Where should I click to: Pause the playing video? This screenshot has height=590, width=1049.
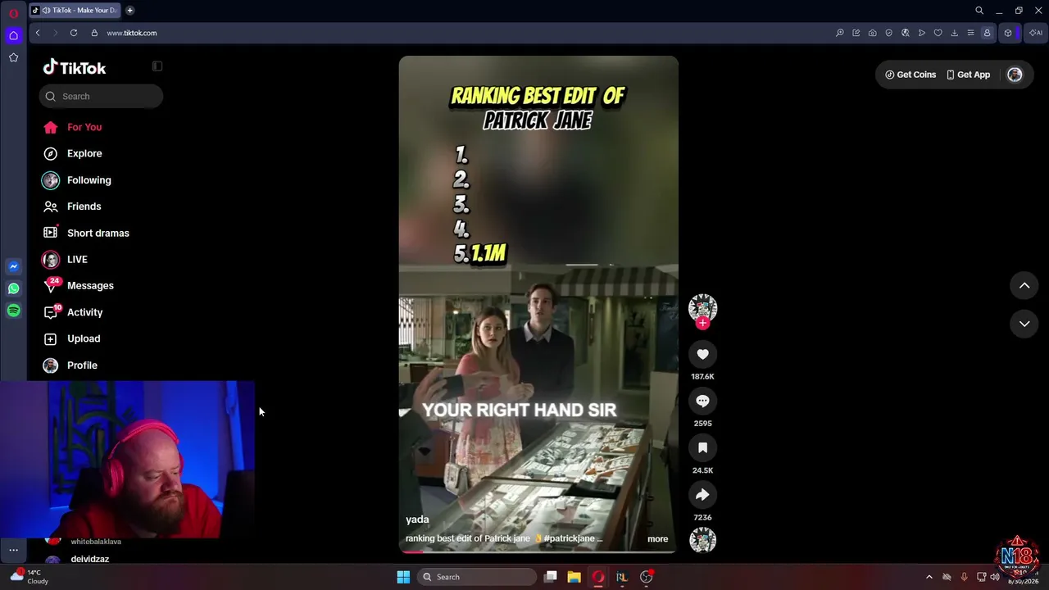[x=538, y=305]
